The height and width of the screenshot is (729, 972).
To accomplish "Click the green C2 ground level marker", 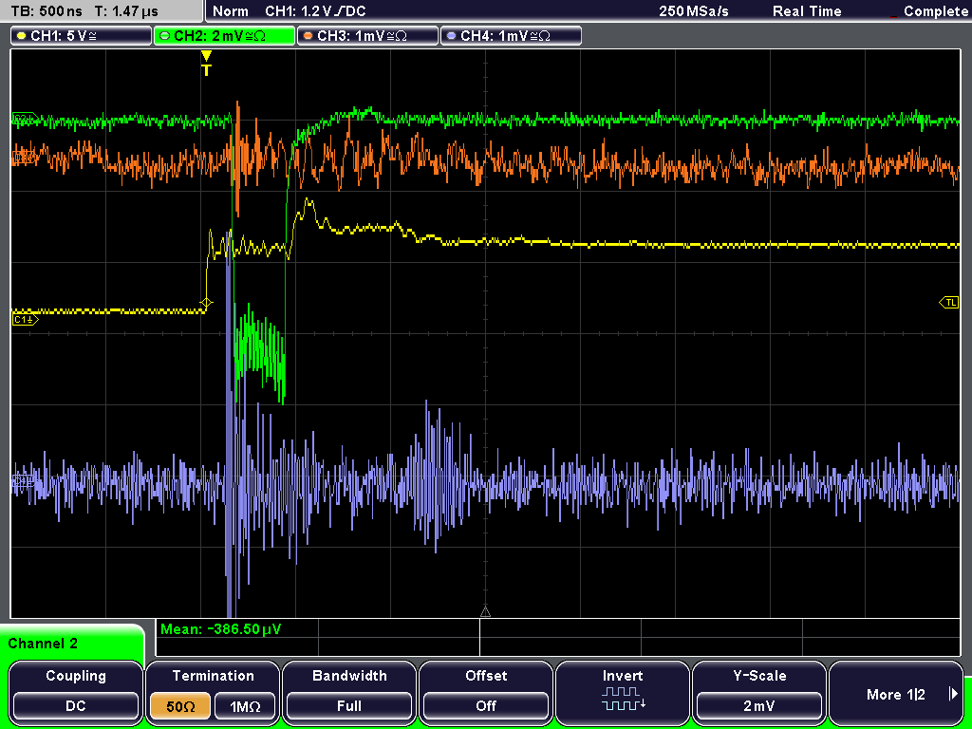I will point(25,118).
